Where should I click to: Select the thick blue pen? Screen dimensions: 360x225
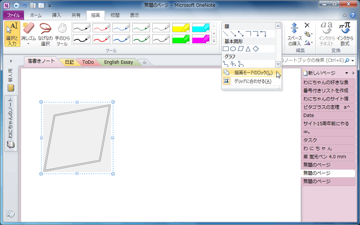click(x=121, y=39)
